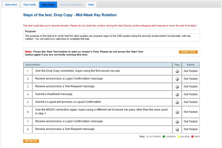Click the flag indicator for step 2
This screenshot has width=222, height=148.
[177, 79]
